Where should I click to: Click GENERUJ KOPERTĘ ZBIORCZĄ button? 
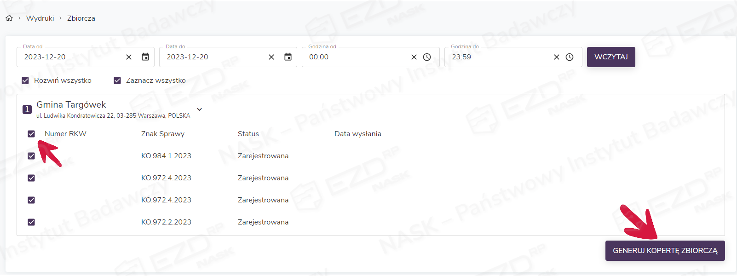[x=665, y=251]
